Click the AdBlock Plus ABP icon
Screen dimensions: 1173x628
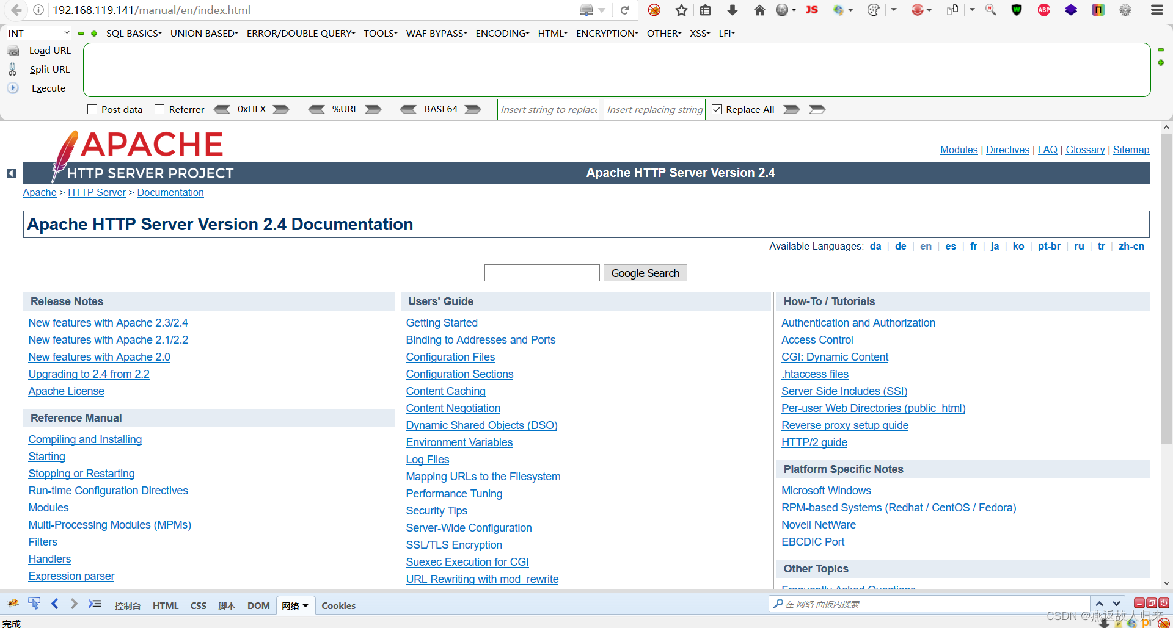[x=1044, y=10]
